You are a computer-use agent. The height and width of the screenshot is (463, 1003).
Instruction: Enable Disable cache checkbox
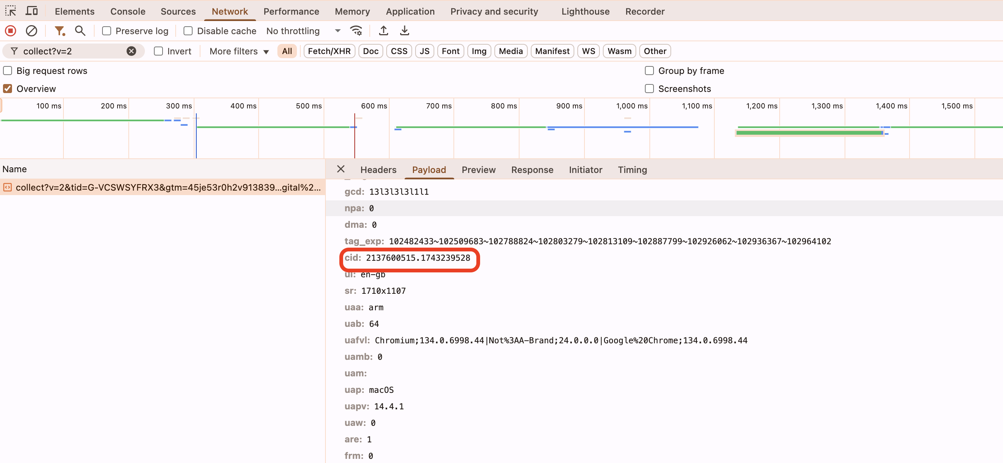pos(188,31)
